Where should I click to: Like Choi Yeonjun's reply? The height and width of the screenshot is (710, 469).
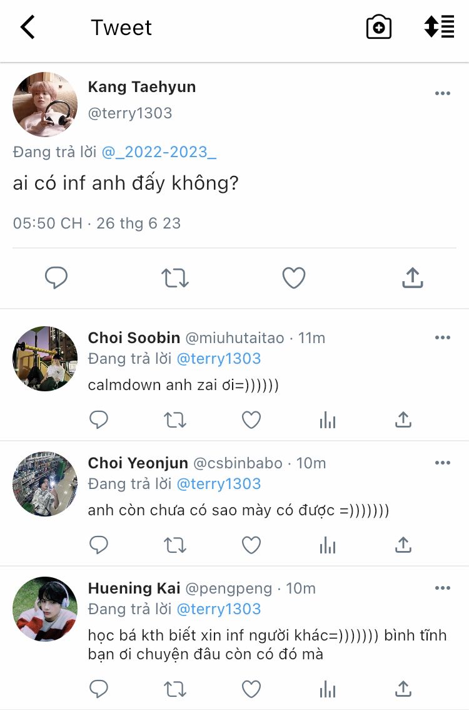[251, 545]
